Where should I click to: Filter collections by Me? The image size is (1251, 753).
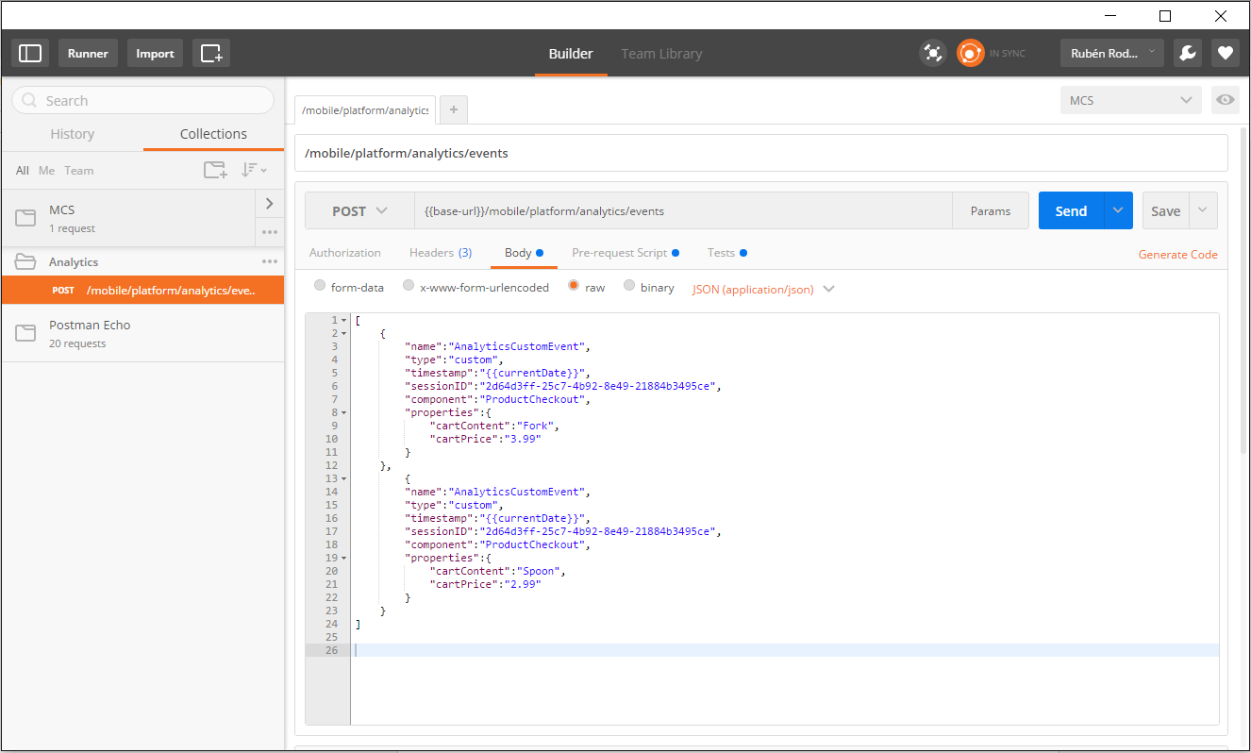46,171
